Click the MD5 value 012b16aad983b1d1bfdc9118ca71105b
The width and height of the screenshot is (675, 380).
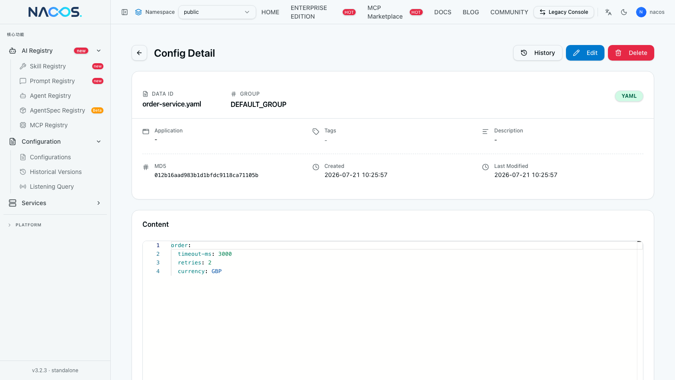coord(206,175)
